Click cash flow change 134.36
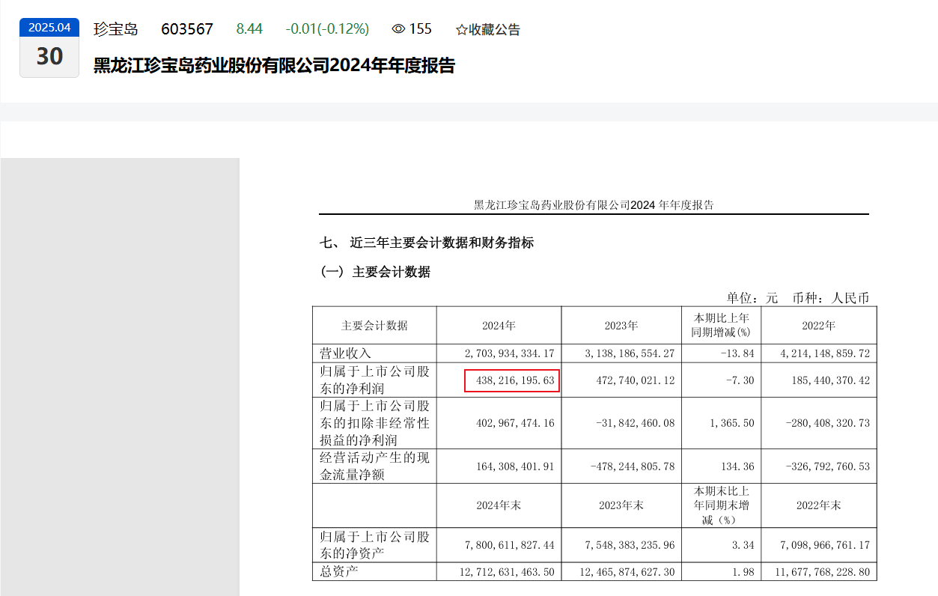Image resolution: width=938 pixels, height=596 pixels. click(737, 466)
